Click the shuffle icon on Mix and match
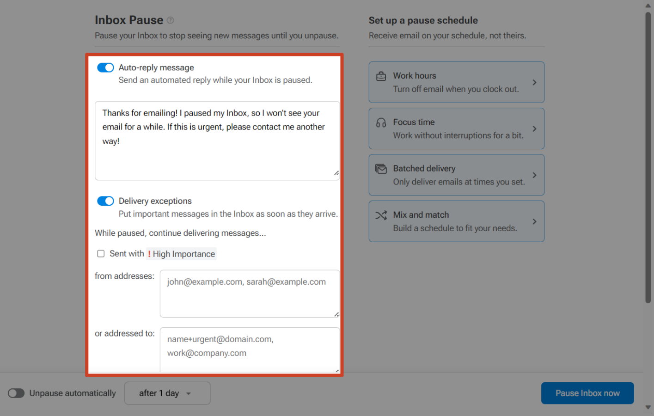This screenshot has width=654, height=416. pyautogui.click(x=381, y=215)
